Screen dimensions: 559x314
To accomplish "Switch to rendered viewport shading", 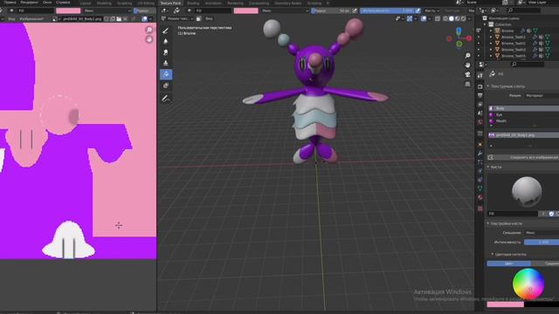I will pyautogui.click(x=464, y=18).
